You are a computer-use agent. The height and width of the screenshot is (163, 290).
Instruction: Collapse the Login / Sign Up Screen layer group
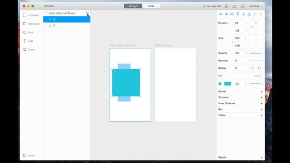coord(46,13)
